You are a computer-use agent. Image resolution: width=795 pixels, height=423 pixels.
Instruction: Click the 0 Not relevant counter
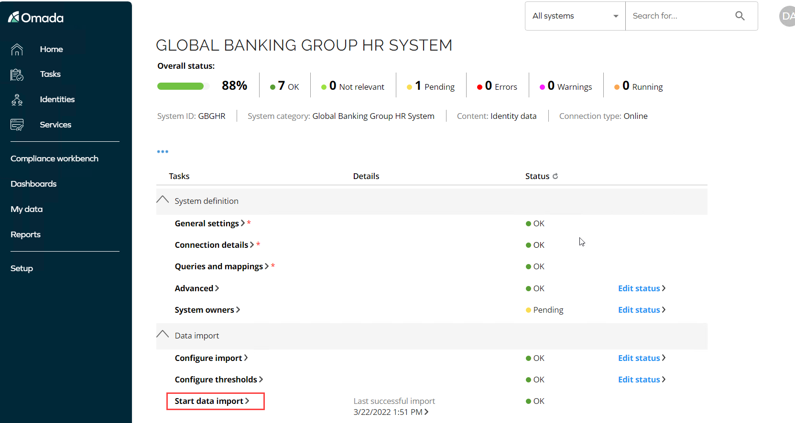(353, 86)
